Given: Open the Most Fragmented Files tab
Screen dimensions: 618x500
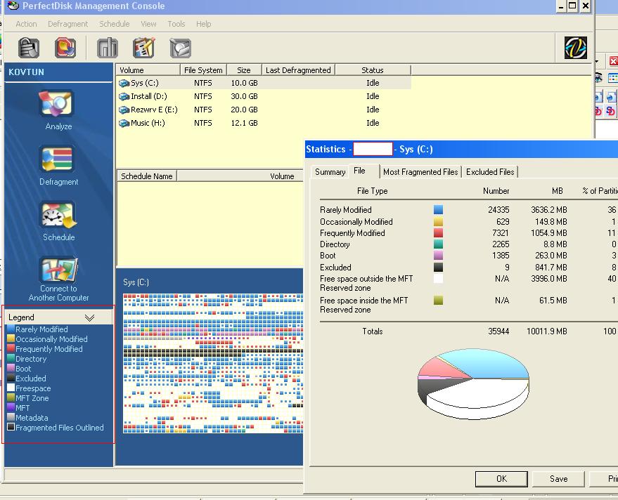Looking at the screenshot, I should [420, 172].
